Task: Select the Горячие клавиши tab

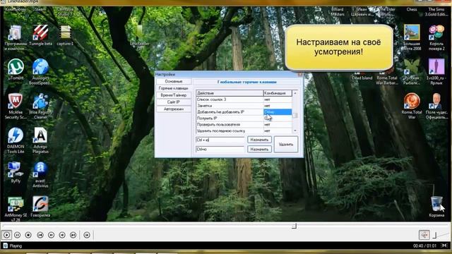Action: pos(174,88)
